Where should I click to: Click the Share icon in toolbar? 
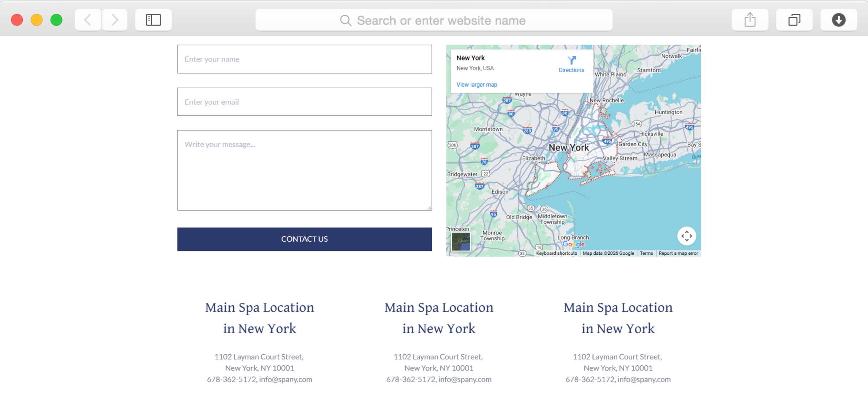(x=750, y=20)
